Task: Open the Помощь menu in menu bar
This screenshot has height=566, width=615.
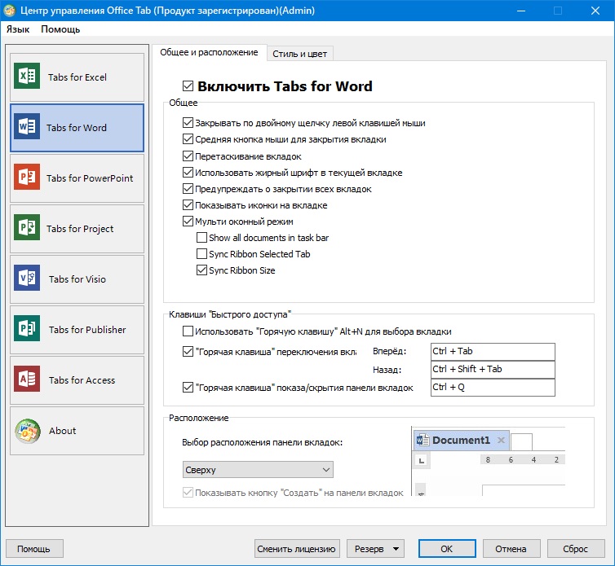Action: [x=60, y=29]
